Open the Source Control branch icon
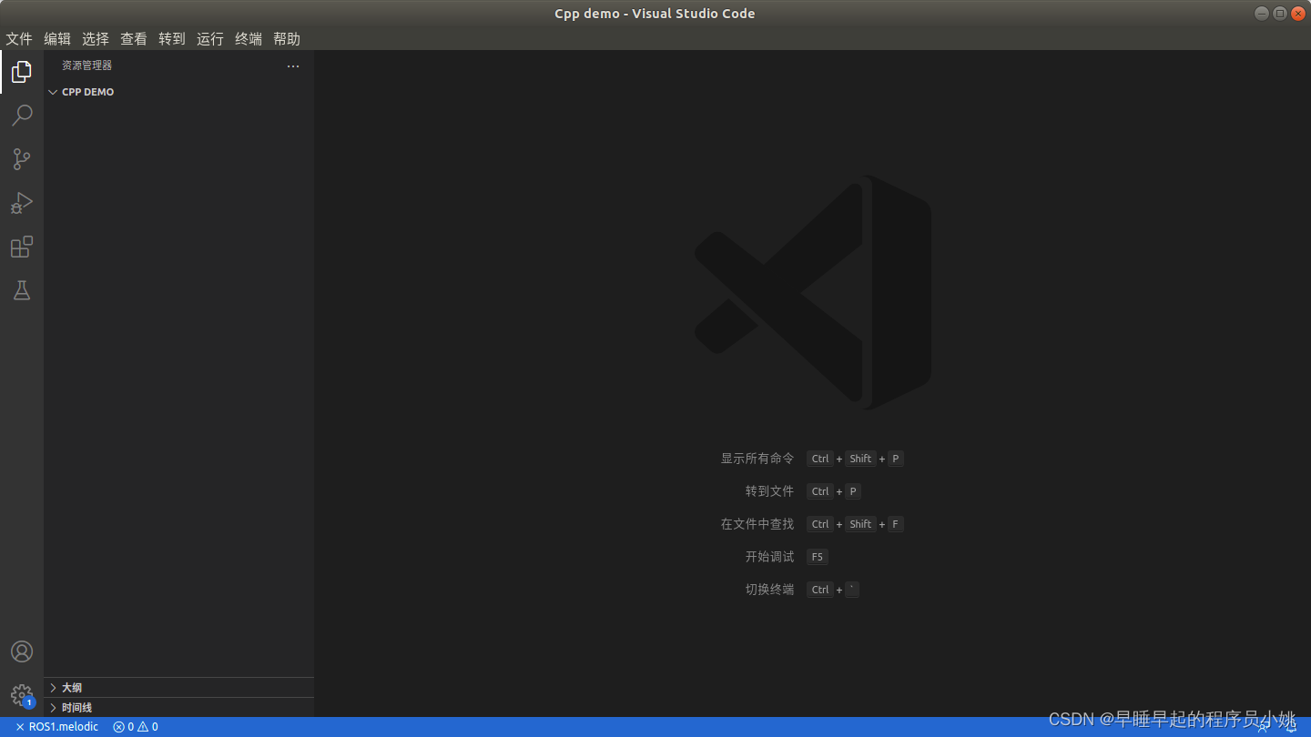The image size is (1311, 737). (22, 159)
